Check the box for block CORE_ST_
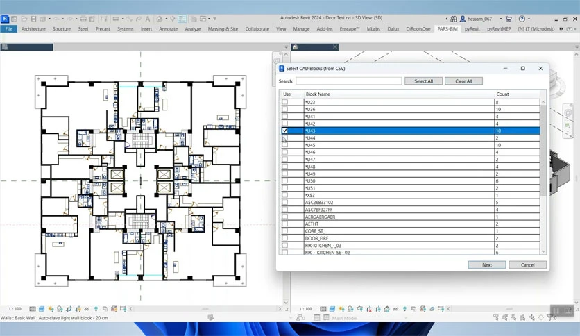This screenshot has width=580, height=336. (x=285, y=231)
